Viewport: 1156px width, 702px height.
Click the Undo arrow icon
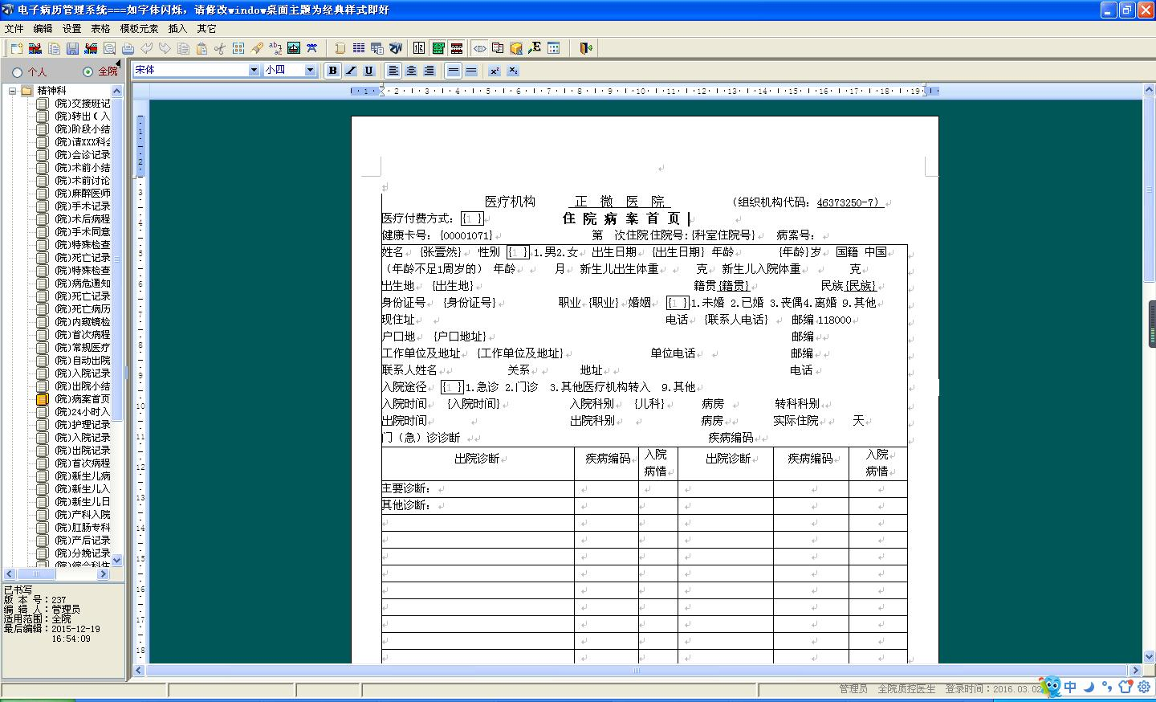click(147, 48)
